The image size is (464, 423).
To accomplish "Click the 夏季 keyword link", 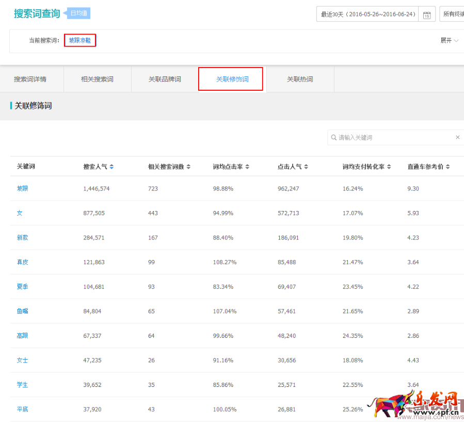I will [x=22, y=286].
